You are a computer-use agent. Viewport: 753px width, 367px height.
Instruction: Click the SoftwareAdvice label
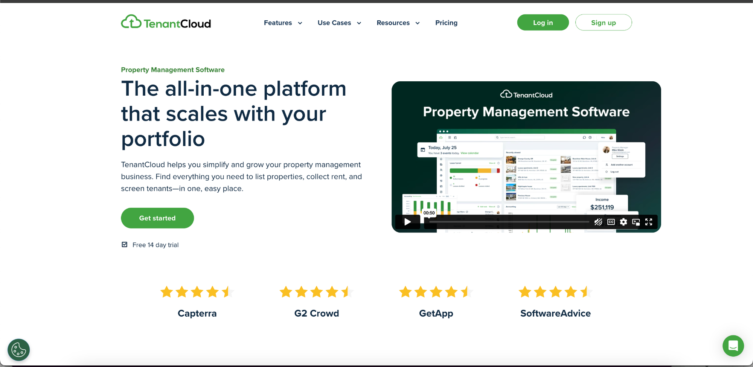click(x=555, y=313)
